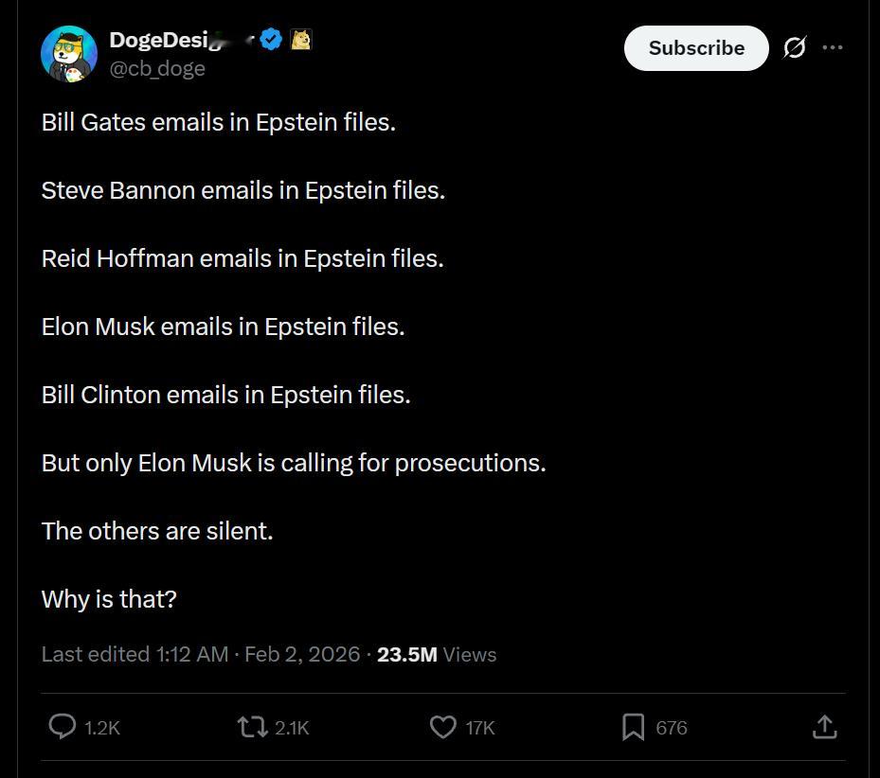Open the doge profile avatar picture

coord(69,53)
